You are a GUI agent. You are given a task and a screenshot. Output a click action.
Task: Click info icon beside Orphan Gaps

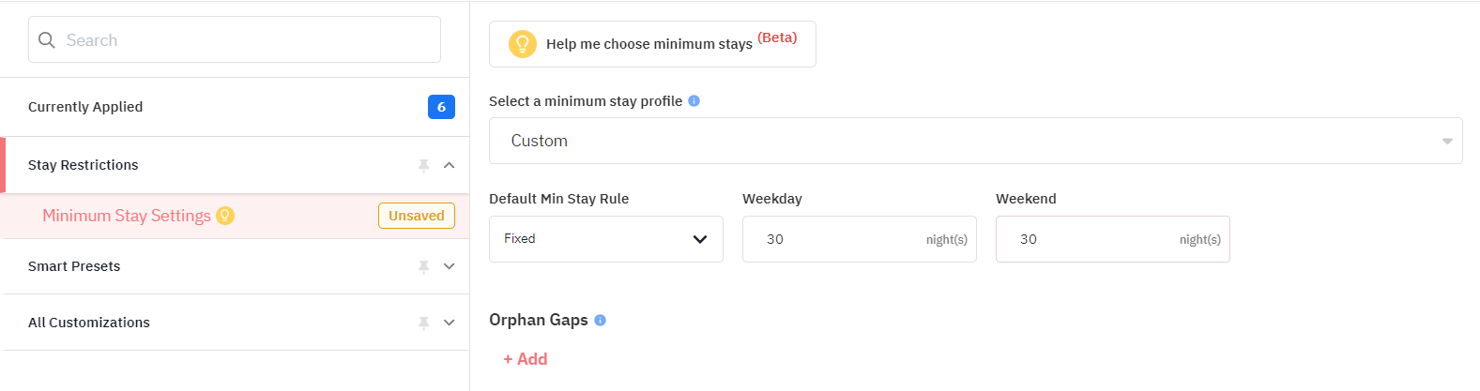click(x=600, y=320)
